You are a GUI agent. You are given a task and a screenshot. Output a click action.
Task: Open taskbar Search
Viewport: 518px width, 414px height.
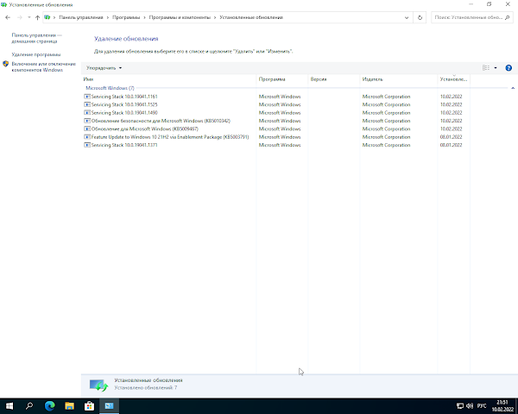(x=29, y=406)
